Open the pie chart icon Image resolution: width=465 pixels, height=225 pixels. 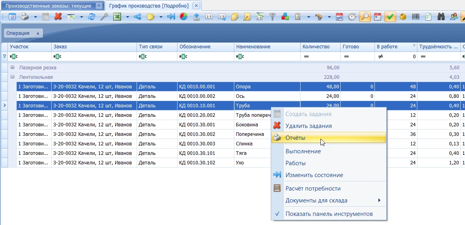pos(183,17)
